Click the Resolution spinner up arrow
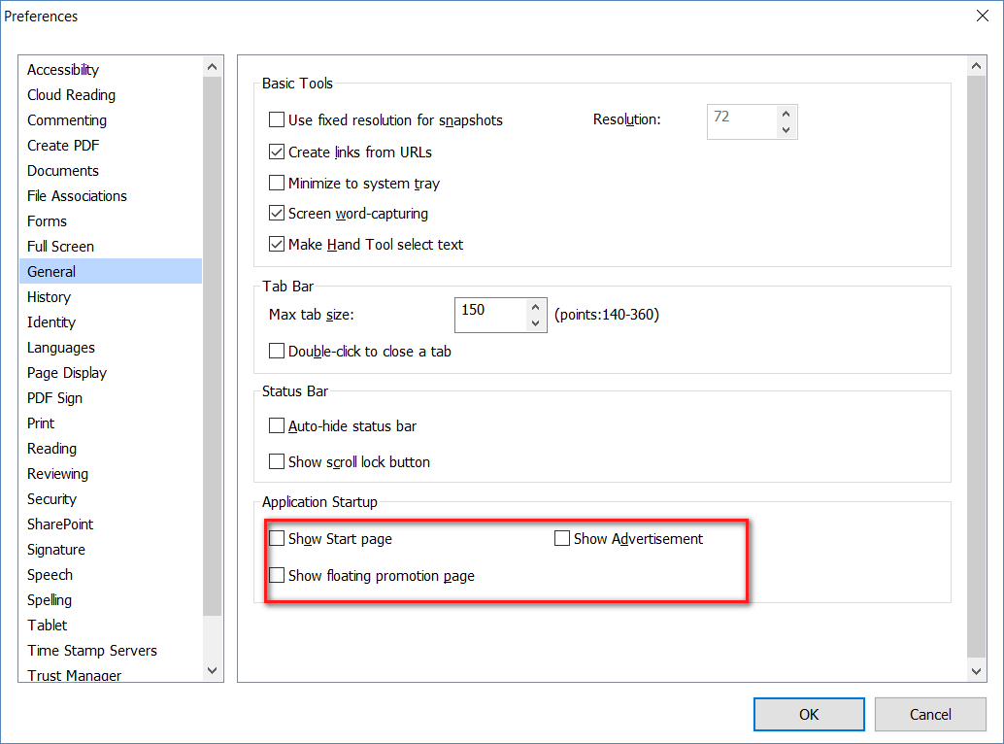The height and width of the screenshot is (744, 1004). click(x=786, y=114)
